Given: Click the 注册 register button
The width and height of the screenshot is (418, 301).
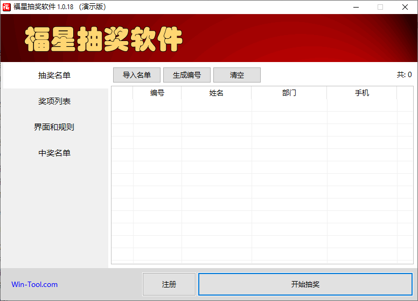Looking at the screenshot, I should (169, 284).
